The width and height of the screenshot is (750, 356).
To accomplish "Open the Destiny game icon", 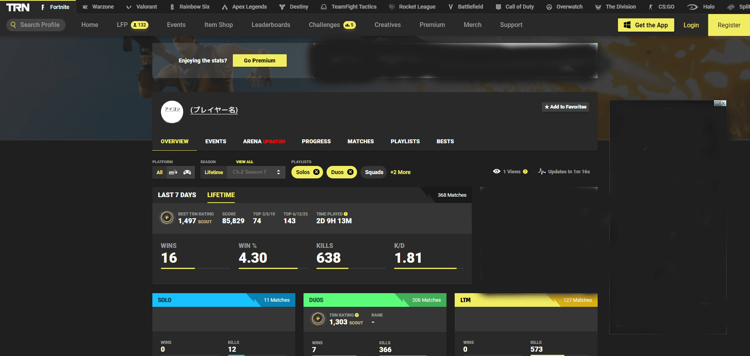I will coord(282,7).
